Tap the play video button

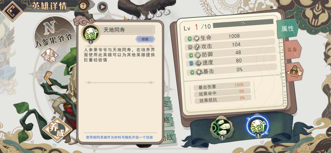coord(102,7)
